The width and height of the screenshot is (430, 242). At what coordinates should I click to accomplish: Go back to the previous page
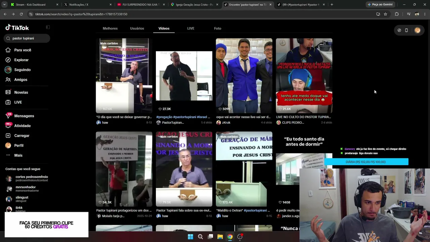tap(5, 14)
